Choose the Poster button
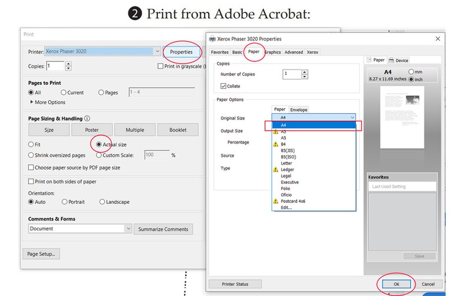 [92, 130]
